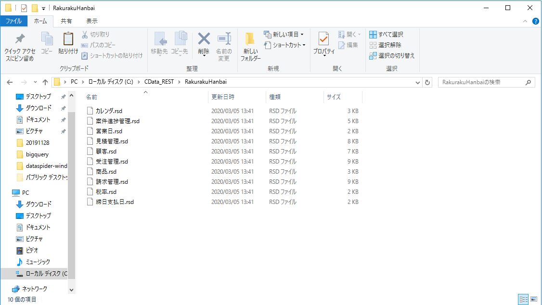542x305 pixels.
Task: Open the Open (開く) dropdown arrow
Action: [x=360, y=35]
